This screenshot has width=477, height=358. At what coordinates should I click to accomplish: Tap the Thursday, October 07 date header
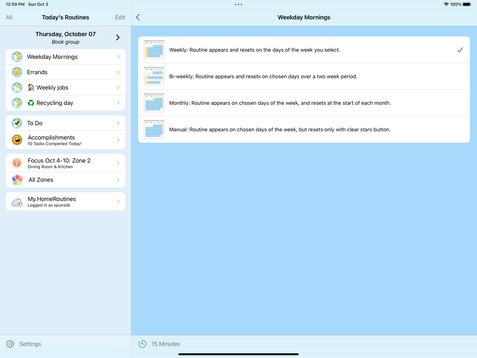coord(65,34)
